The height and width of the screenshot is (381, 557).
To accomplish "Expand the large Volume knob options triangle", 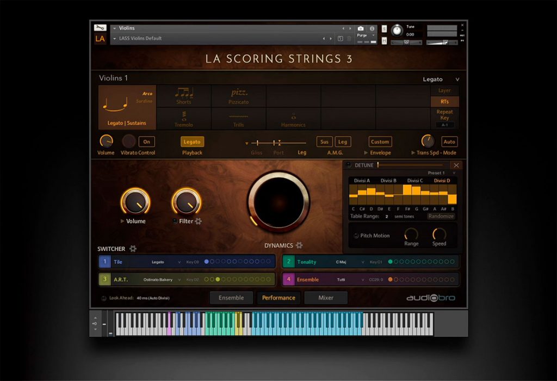I will [x=122, y=221].
